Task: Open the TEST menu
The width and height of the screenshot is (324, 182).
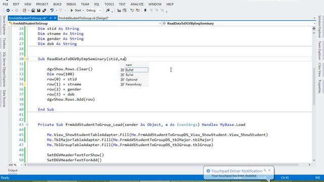Action: click(122, 4)
